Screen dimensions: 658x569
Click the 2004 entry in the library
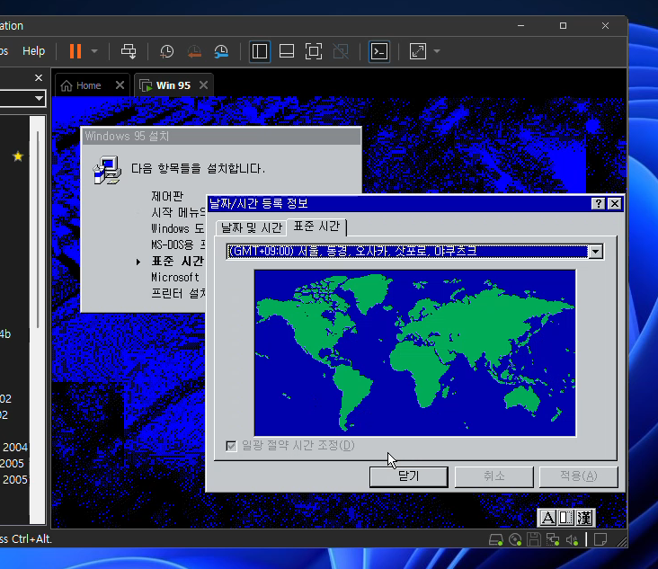click(x=15, y=448)
